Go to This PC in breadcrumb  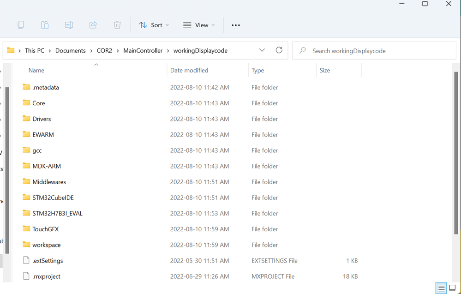(x=35, y=51)
